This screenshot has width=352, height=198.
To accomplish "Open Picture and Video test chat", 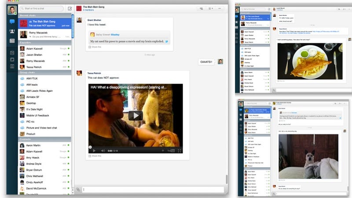I will pyautogui.click(x=45, y=128).
